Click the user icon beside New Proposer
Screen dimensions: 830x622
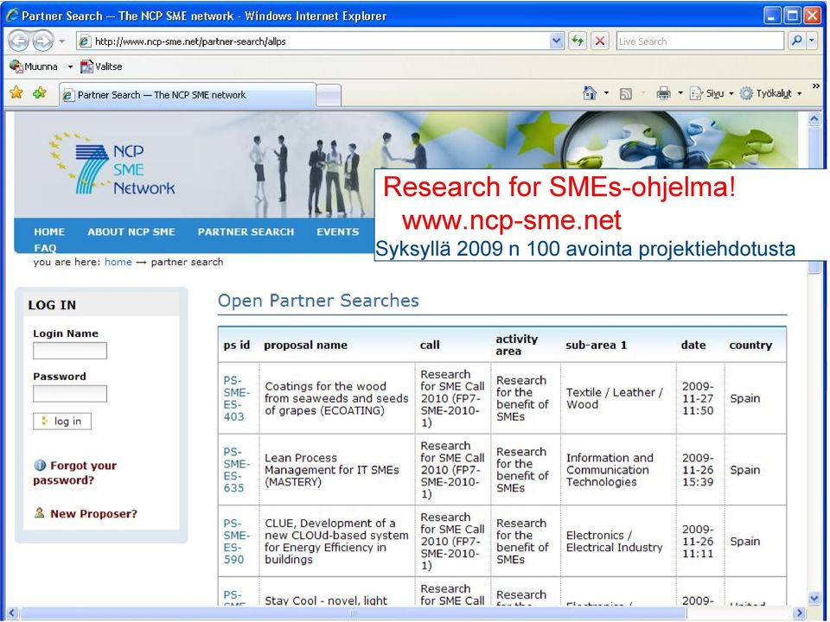point(39,512)
